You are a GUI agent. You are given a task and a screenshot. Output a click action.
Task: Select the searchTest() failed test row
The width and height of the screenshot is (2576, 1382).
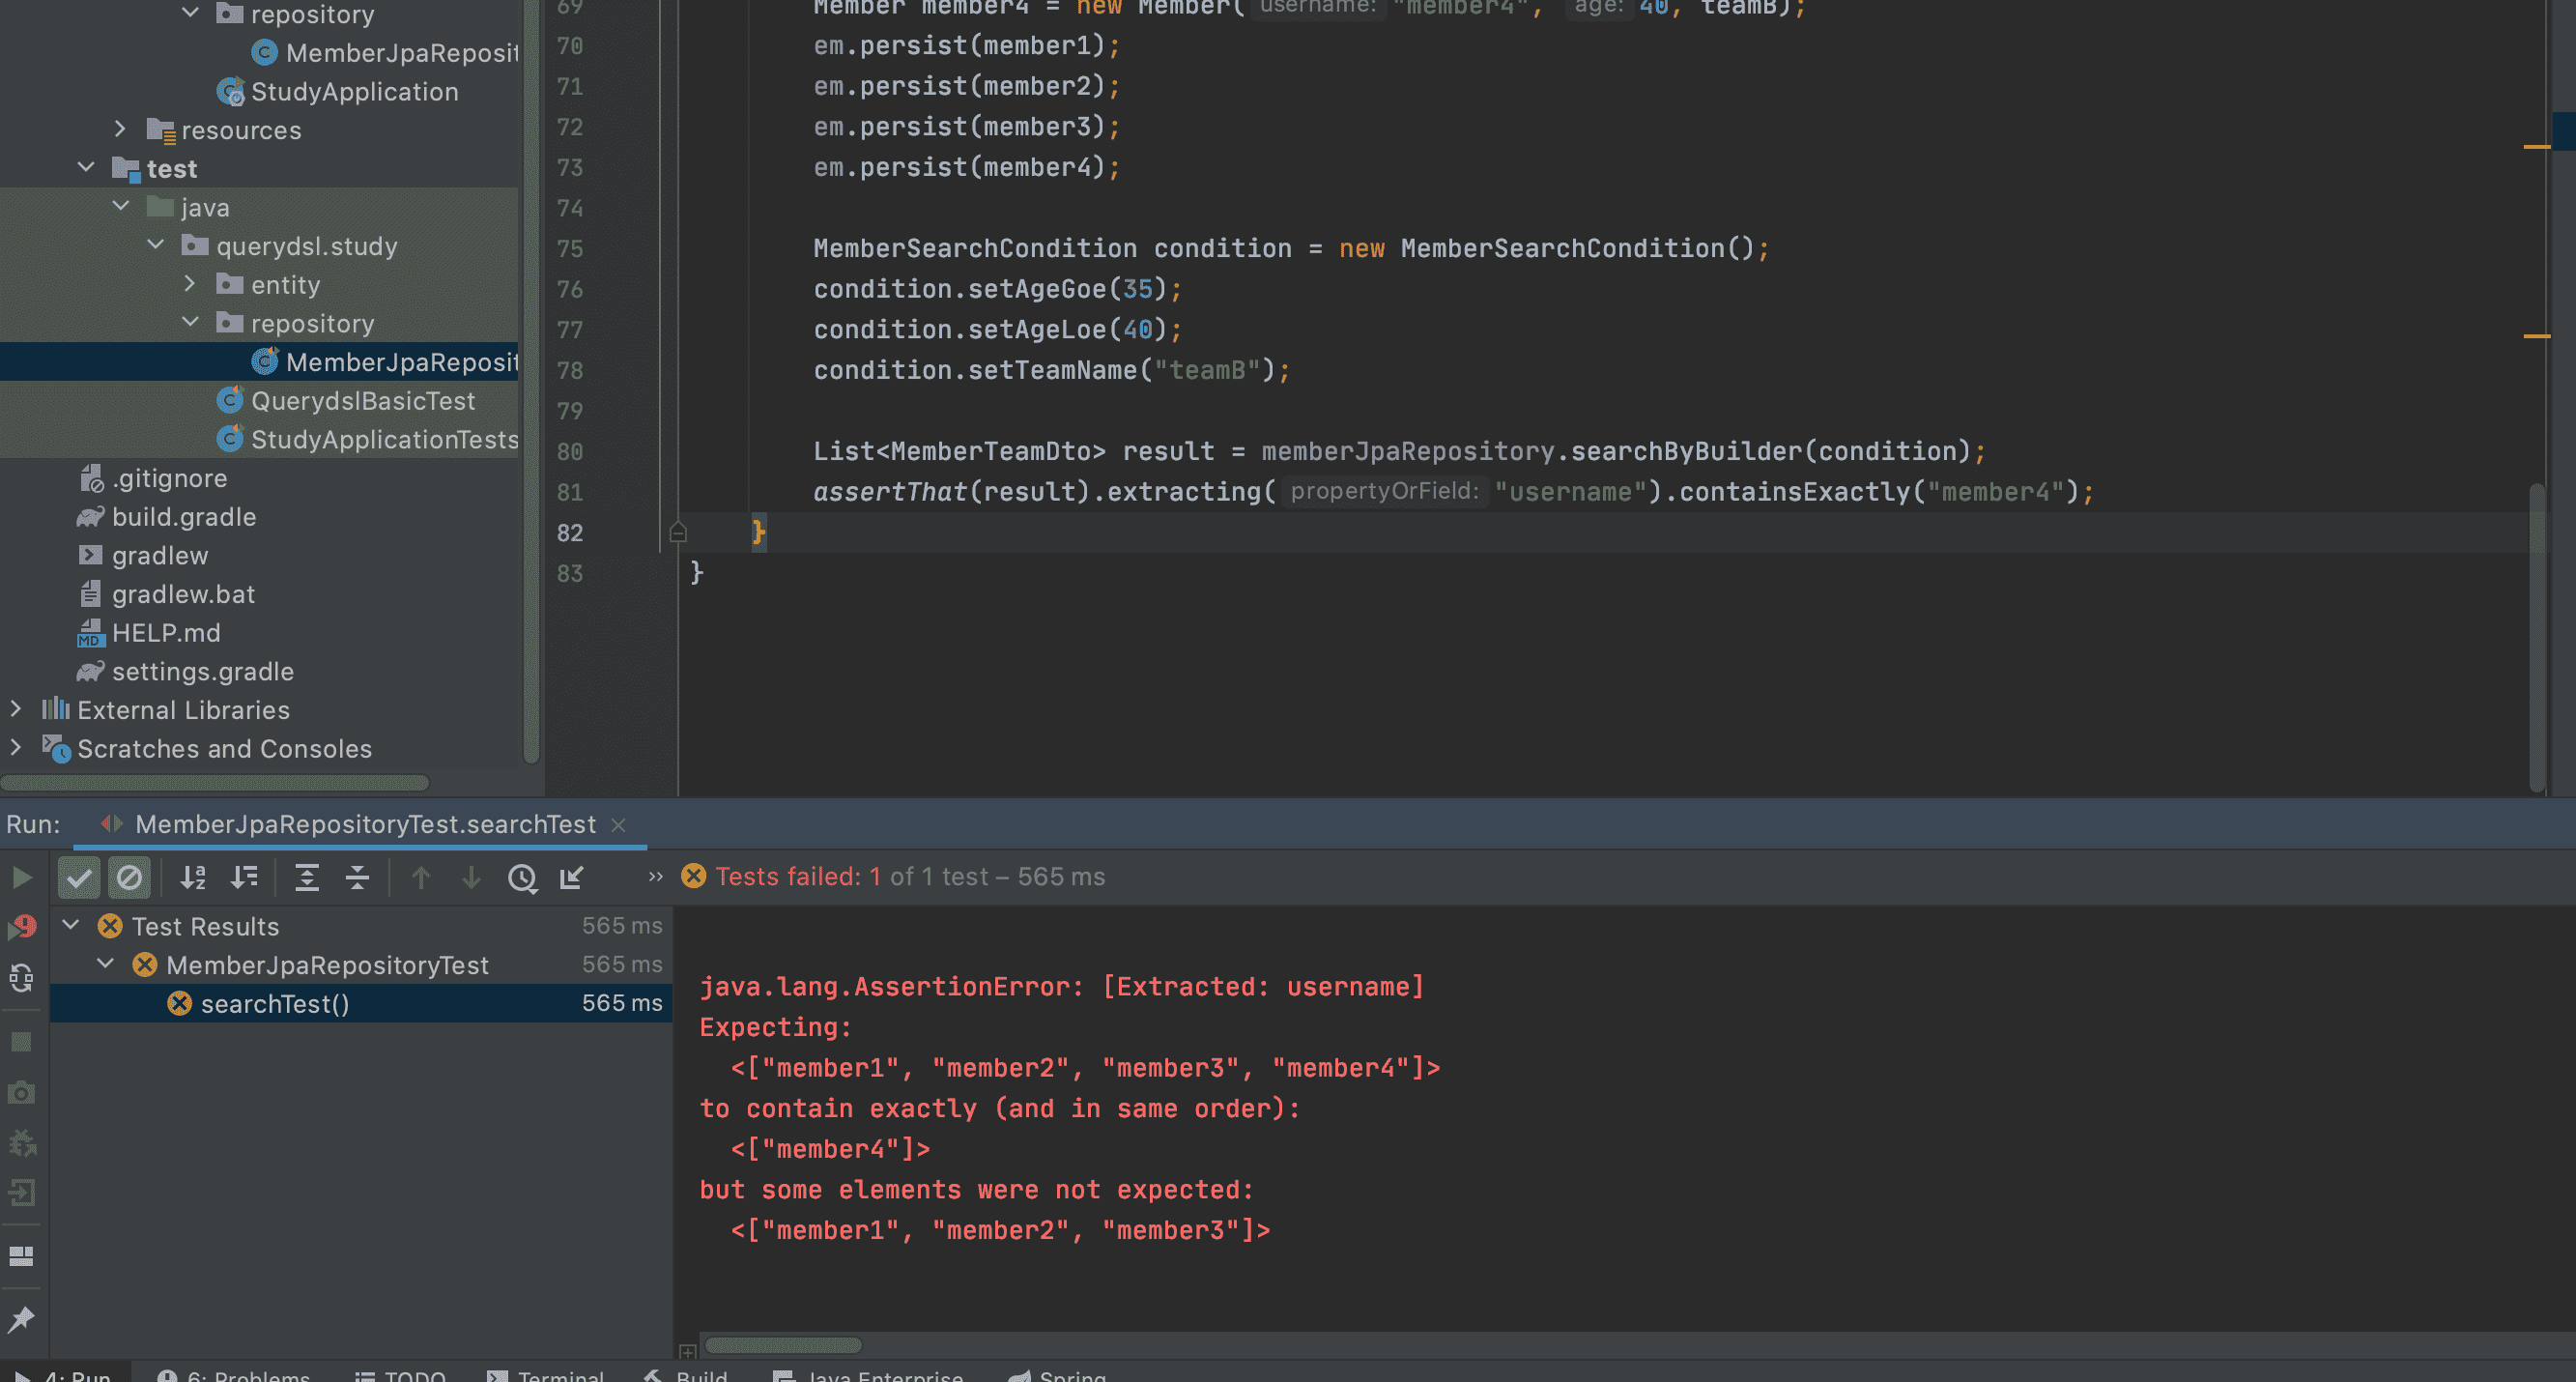275,1003
